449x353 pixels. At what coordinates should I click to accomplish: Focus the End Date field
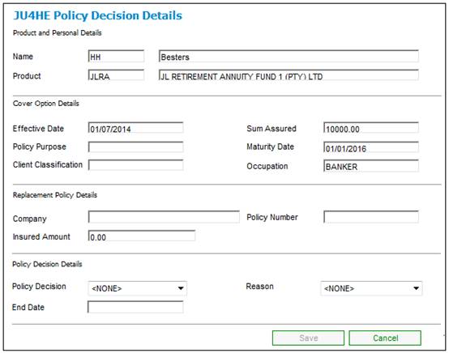(x=135, y=307)
